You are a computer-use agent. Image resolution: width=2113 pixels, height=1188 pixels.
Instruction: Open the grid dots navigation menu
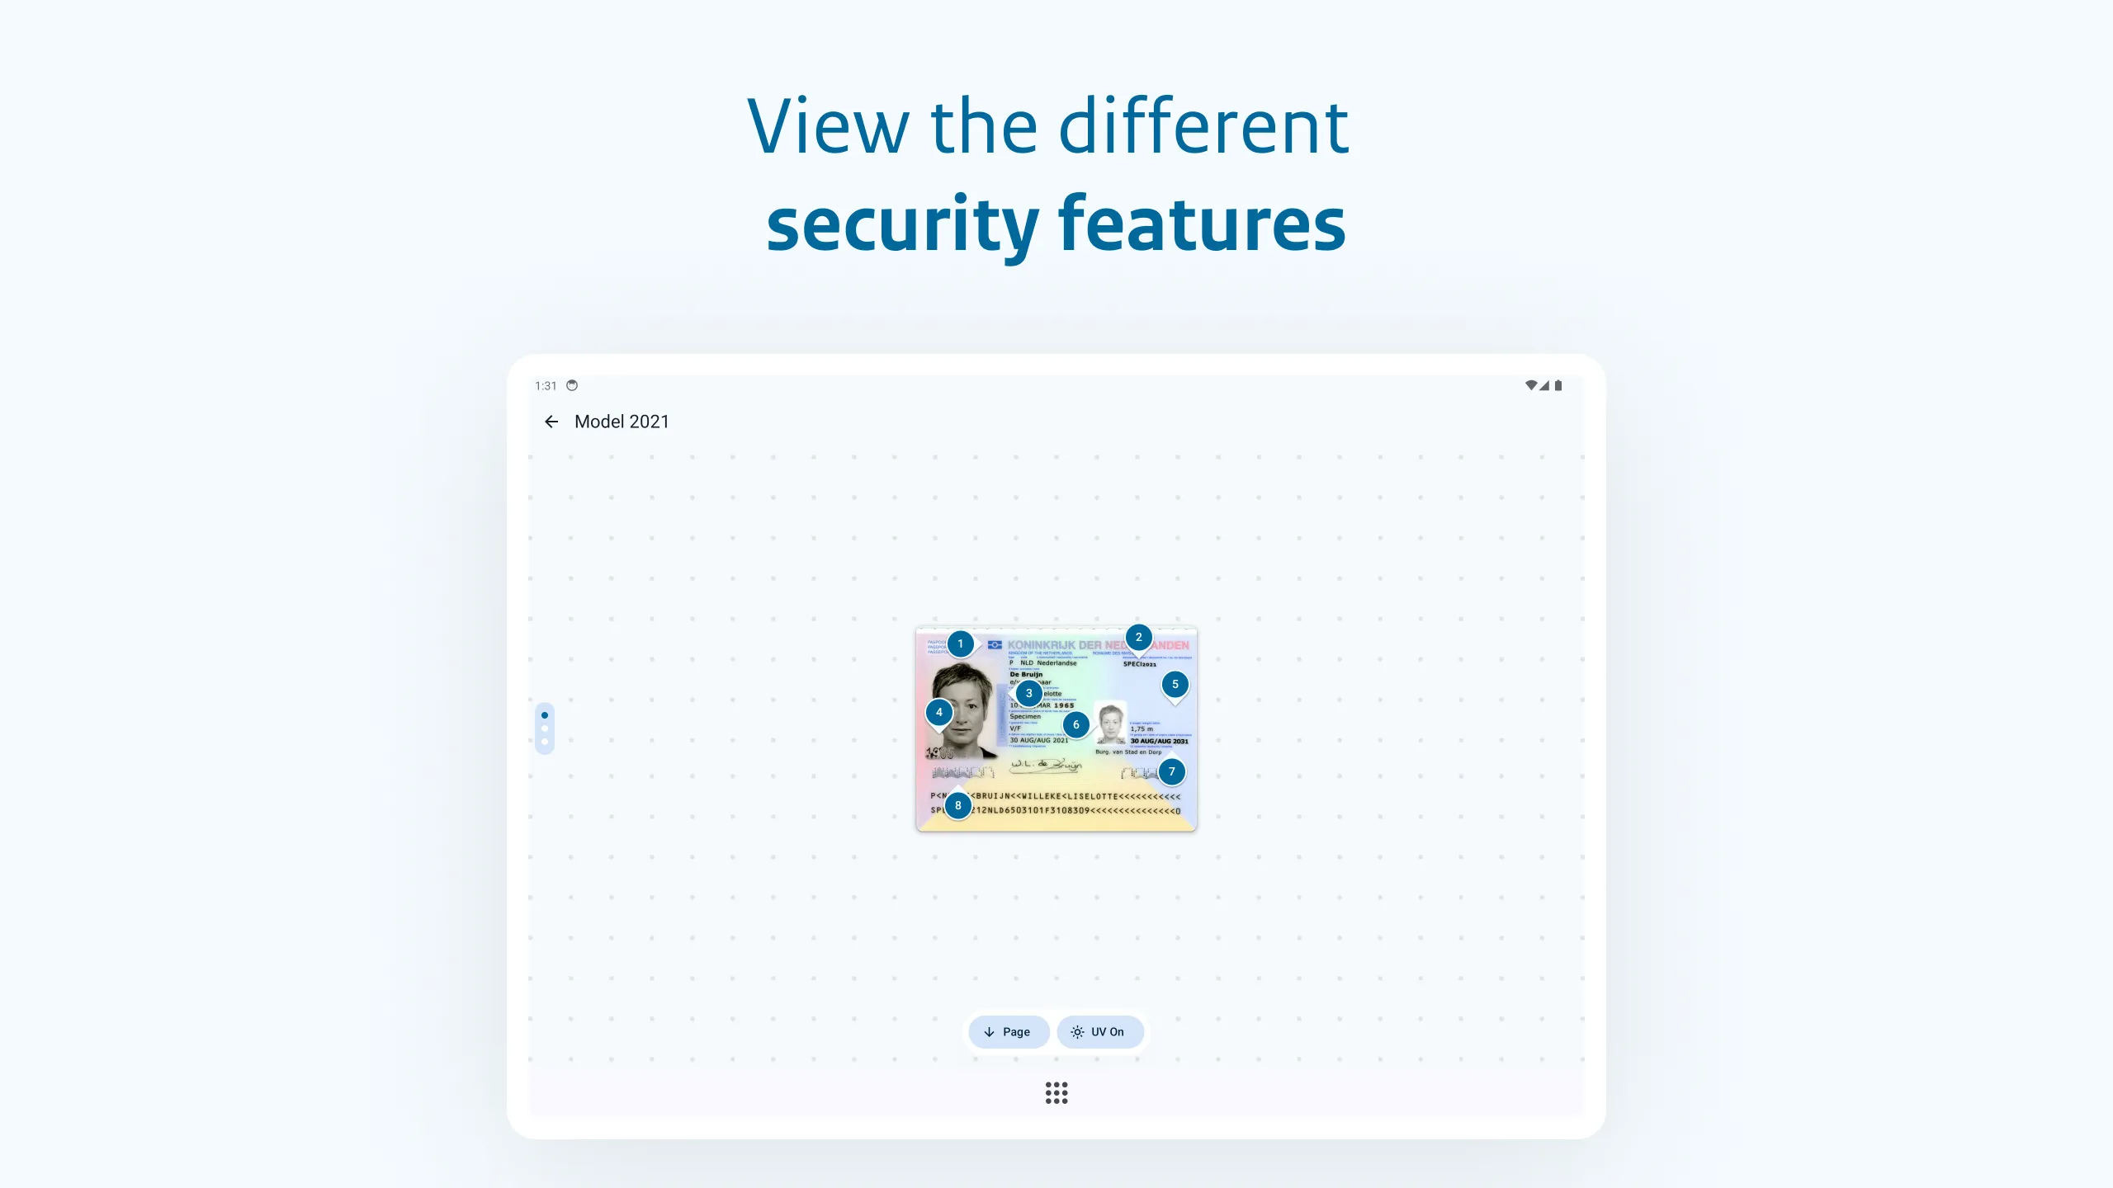(1056, 1091)
